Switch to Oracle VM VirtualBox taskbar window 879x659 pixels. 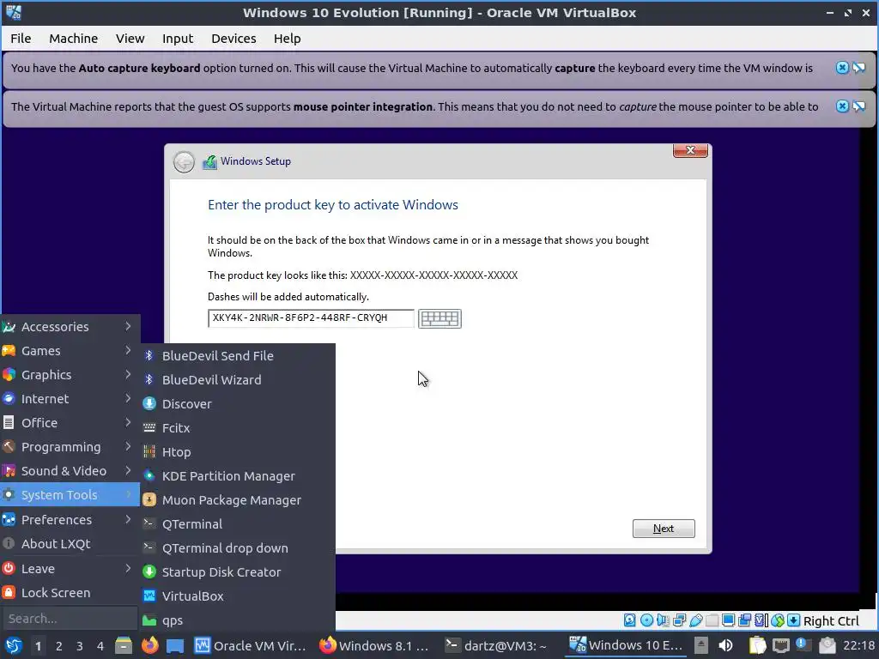coord(251,645)
